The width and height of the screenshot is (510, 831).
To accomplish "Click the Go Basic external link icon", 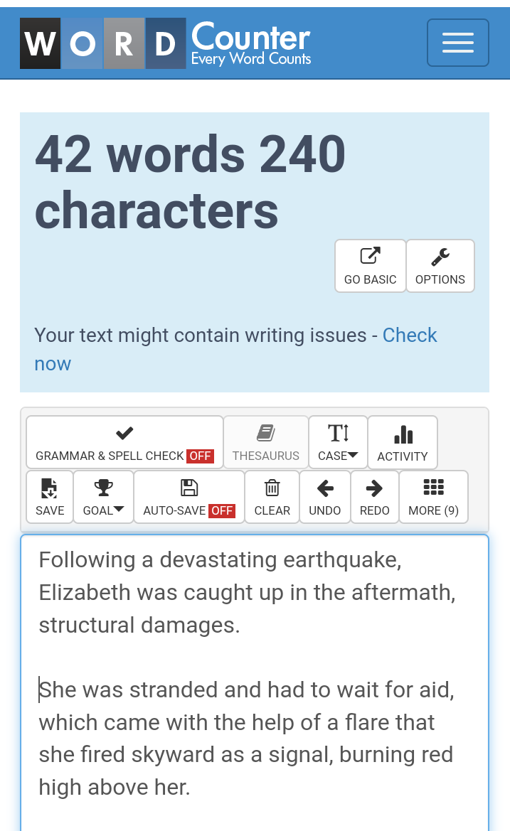I will 370,256.
